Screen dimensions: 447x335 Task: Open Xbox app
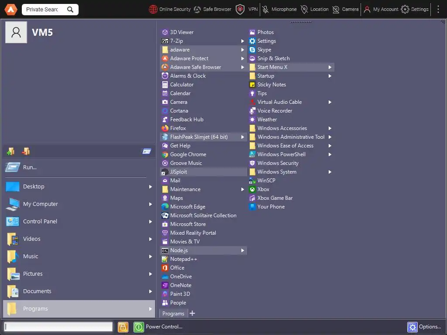pos(291,189)
